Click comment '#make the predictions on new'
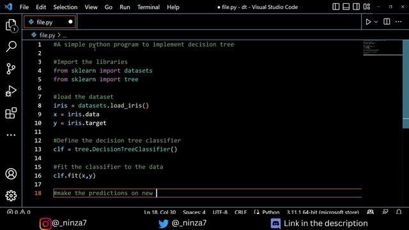This screenshot has height=230, width=409. (103, 193)
